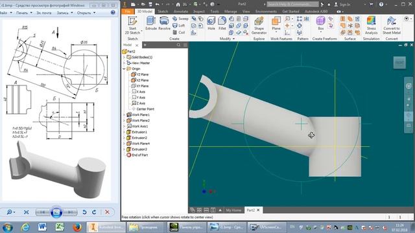Select Extrusion2 in the model tree
This screenshot has height=233, width=415.
coord(137,138)
